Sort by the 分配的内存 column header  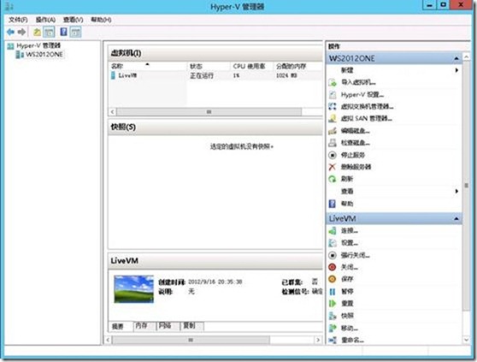[297, 66]
